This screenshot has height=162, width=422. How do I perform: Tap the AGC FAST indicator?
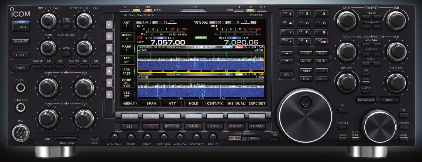(127, 71)
